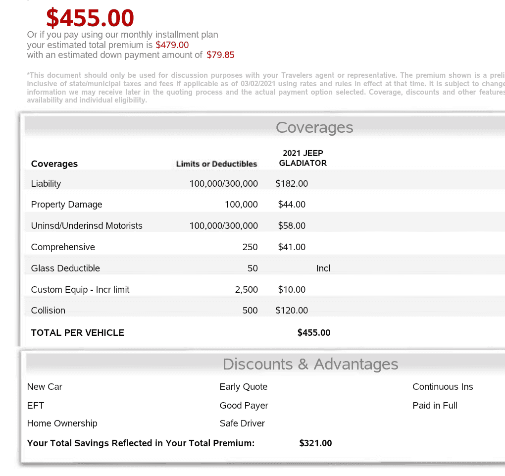
Task: Click the Limits or Deductibles column heading
Action: [216, 164]
